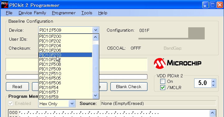Click the device list scroll down arrow
Screen dimensions: 224x117
point(96,96)
